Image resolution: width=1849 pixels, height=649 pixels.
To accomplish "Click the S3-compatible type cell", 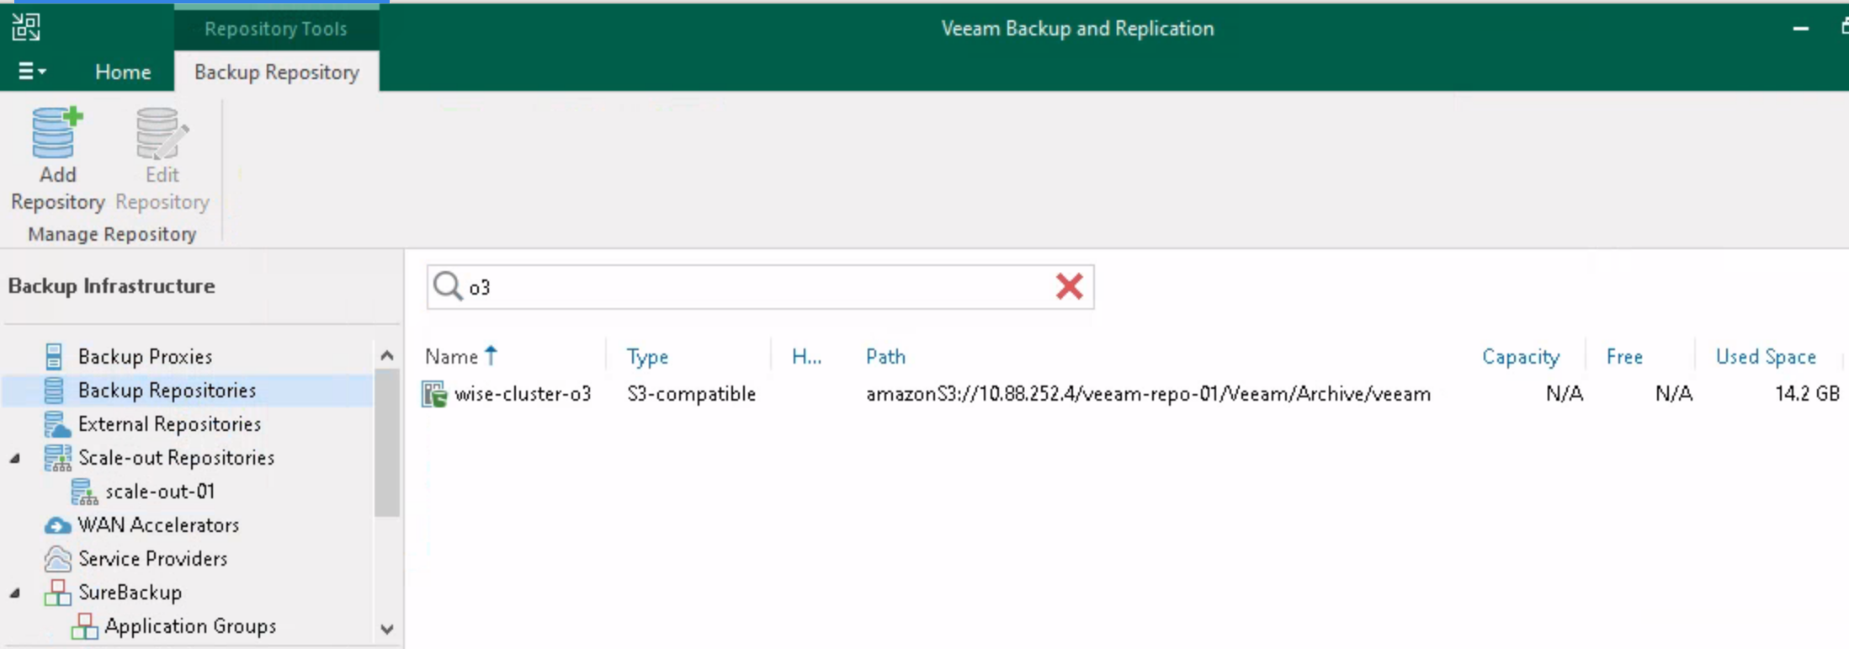I will pos(691,393).
